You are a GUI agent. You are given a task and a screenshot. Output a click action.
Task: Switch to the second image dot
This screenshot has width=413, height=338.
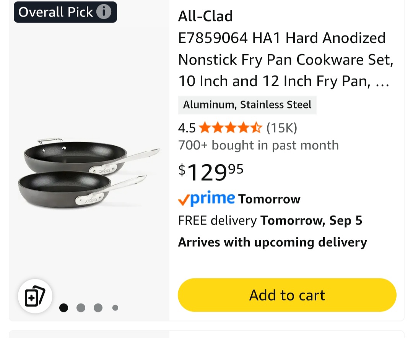[x=81, y=307]
